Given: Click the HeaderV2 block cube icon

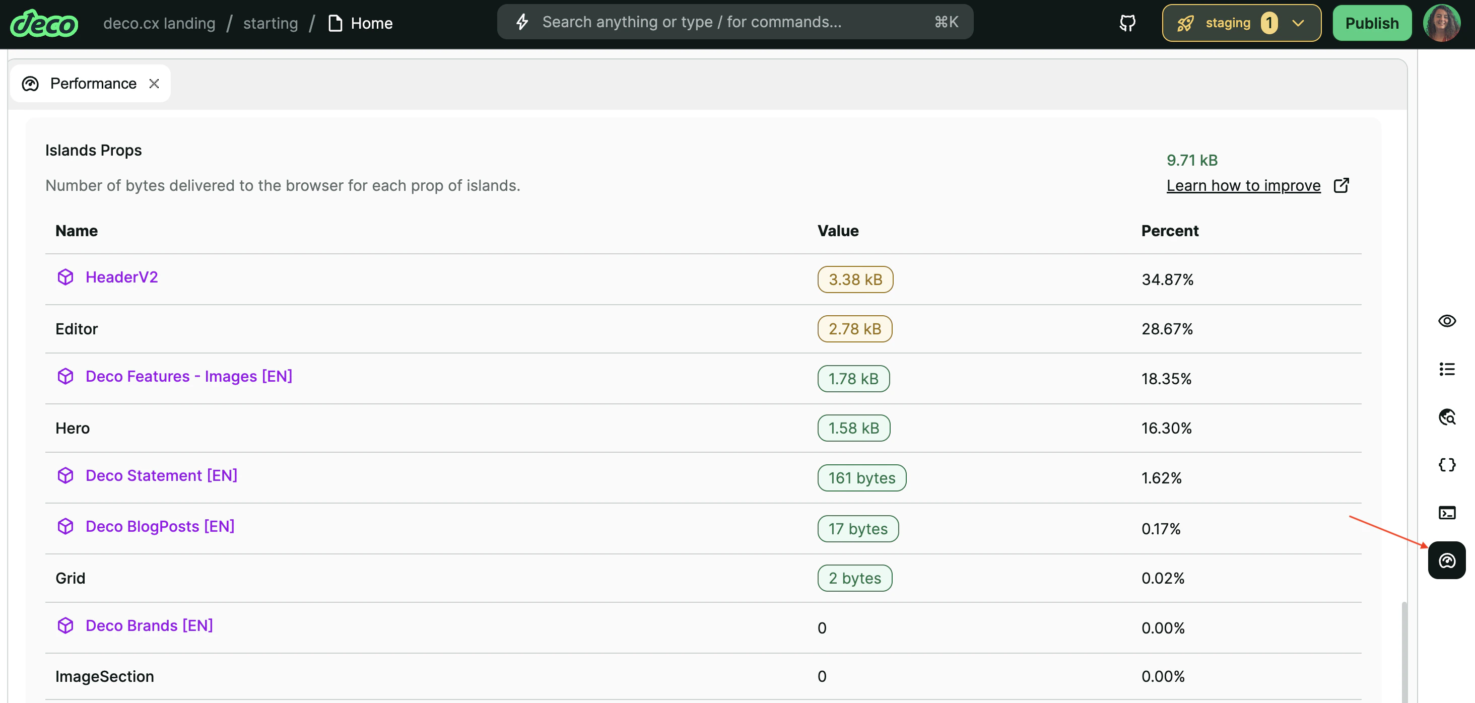Looking at the screenshot, I should point(65,277).
